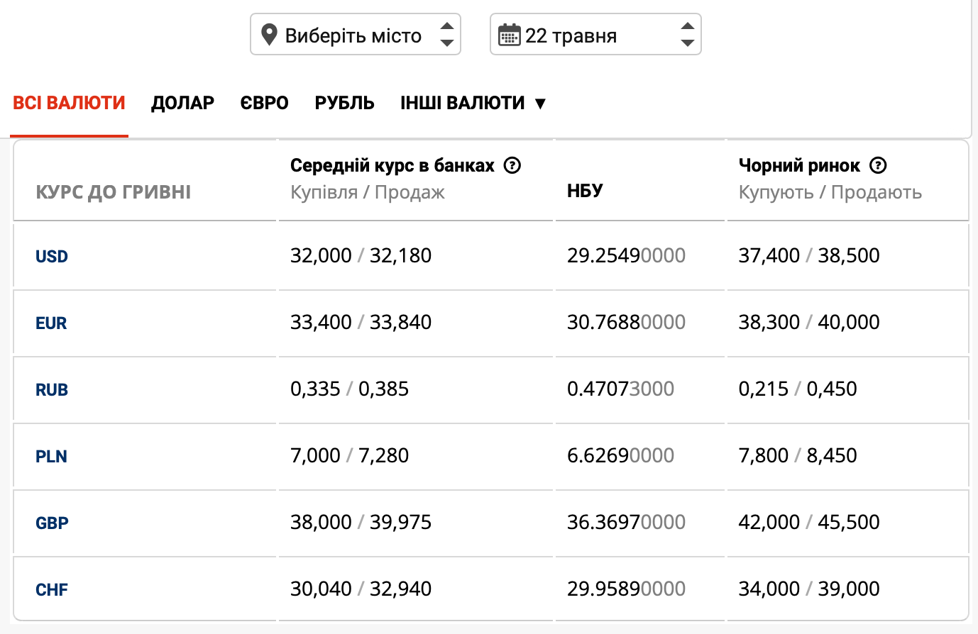Click help icon next to Середній курс в банках
The width and height of the screenshot is (978, 634).
pyautogui.click(x=512, y=165)
